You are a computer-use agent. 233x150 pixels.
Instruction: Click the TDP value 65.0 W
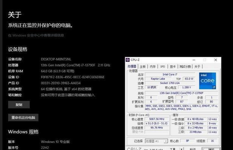click(189, 79)
